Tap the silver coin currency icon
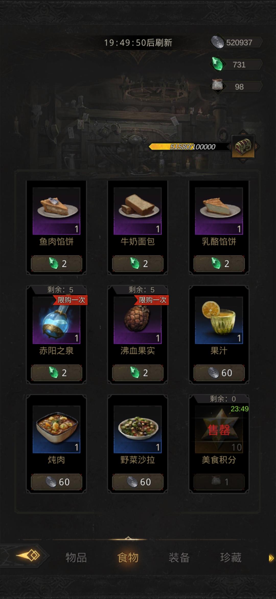 click(x=218, y=42)
